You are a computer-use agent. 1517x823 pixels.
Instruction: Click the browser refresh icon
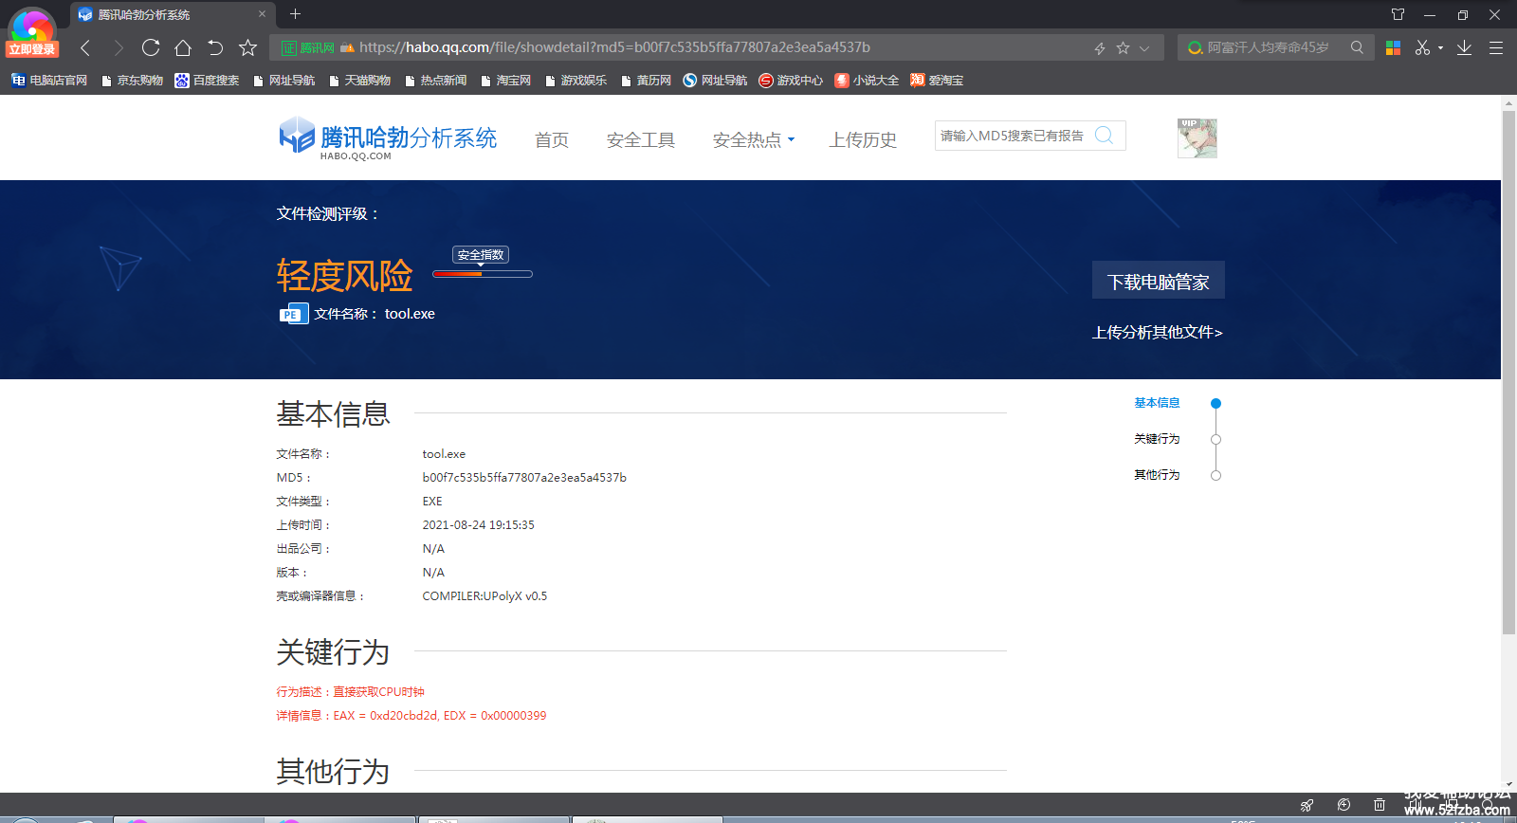tap(151, 47)
